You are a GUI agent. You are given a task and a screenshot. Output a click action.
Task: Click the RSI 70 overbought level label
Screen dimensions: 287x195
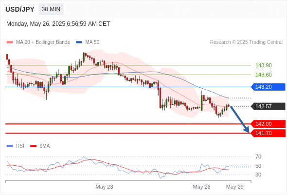coord(258,156)
